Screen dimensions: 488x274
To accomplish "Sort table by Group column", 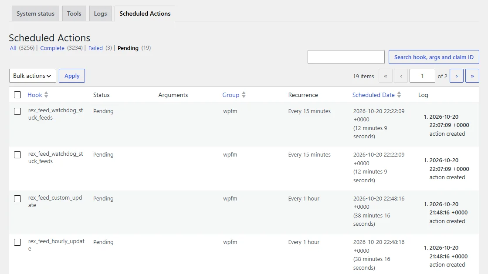I will coord(230,95).
